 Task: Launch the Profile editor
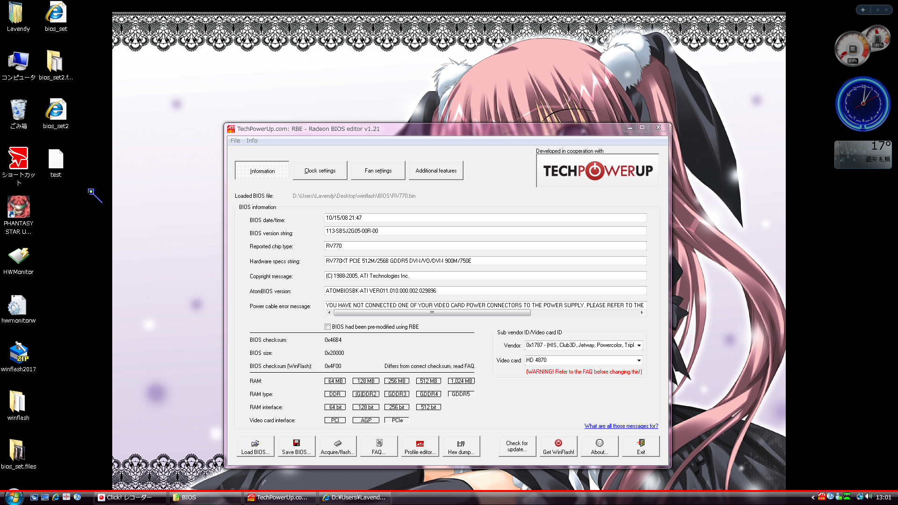pyautogui.click(x=420, y=447)
